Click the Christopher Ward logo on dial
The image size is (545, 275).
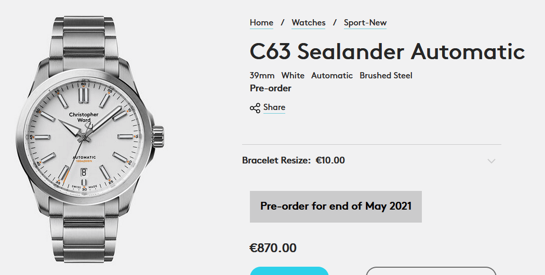pos(84,117)
